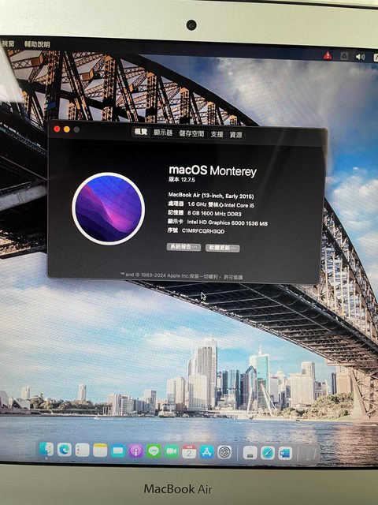Open Microsoft Word from the Dock

tap(285, 454)
